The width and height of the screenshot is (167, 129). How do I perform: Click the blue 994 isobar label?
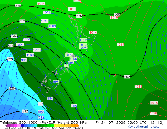pyautogui.click(x=50, y=98)
